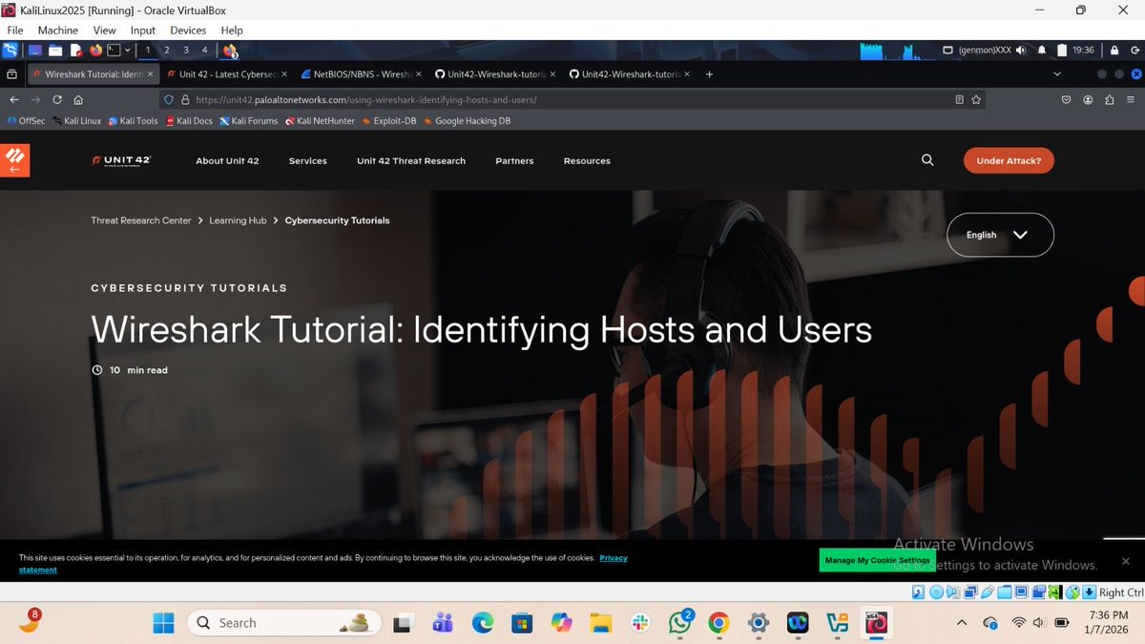Click the Palo Alto orange logo back arrow
Screen dimensions: 1145x644
pyautogui.click(x=15, y=160)
